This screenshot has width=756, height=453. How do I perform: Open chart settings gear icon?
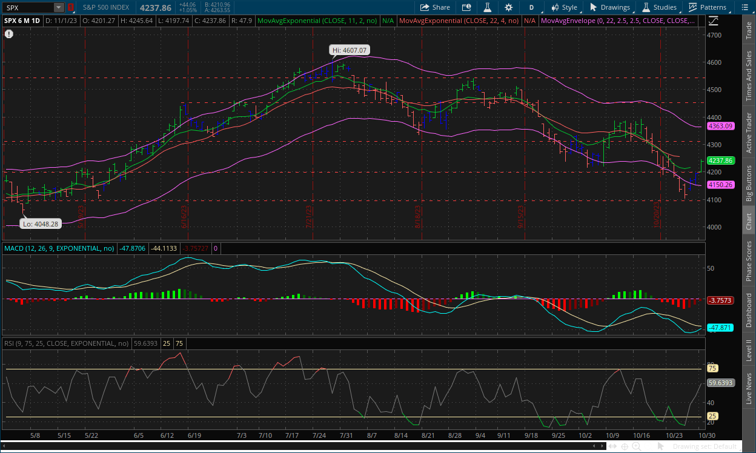tap(508, 7)
